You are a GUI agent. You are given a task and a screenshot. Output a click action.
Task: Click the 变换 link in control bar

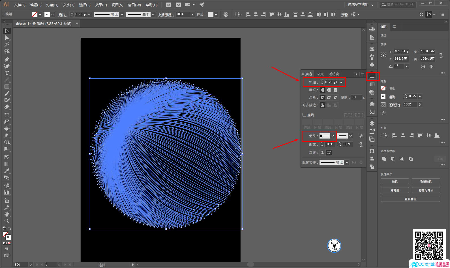point(345,15)
